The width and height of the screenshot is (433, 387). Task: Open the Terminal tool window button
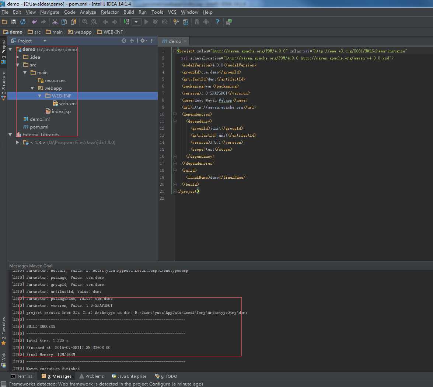click(x=22, y=376)
